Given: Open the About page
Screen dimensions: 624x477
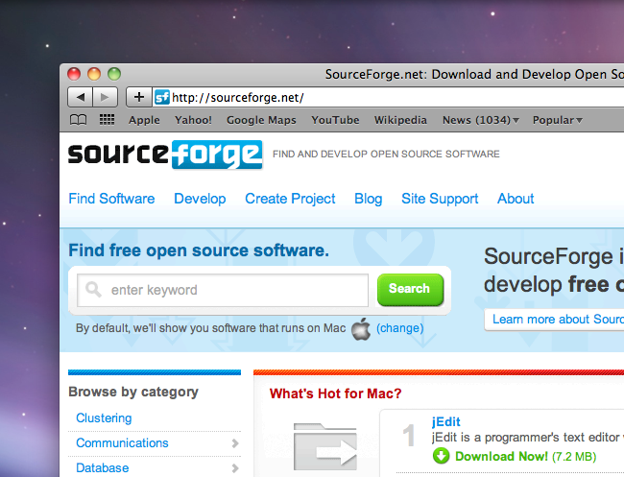Looking at the screenshot, I should 516,199.
